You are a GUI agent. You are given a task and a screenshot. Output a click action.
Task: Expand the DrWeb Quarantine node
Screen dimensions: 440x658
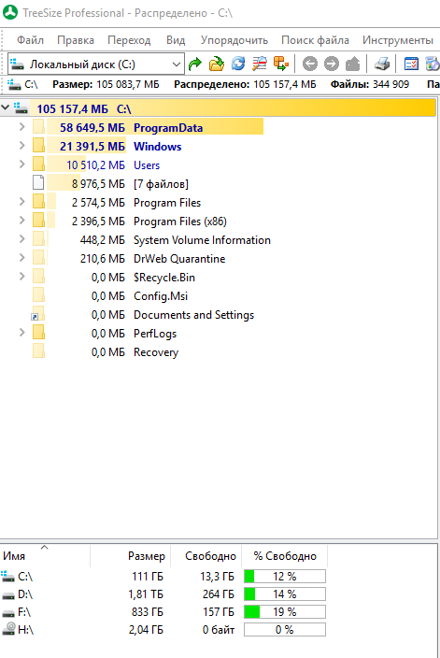click(x=22, y=257)
